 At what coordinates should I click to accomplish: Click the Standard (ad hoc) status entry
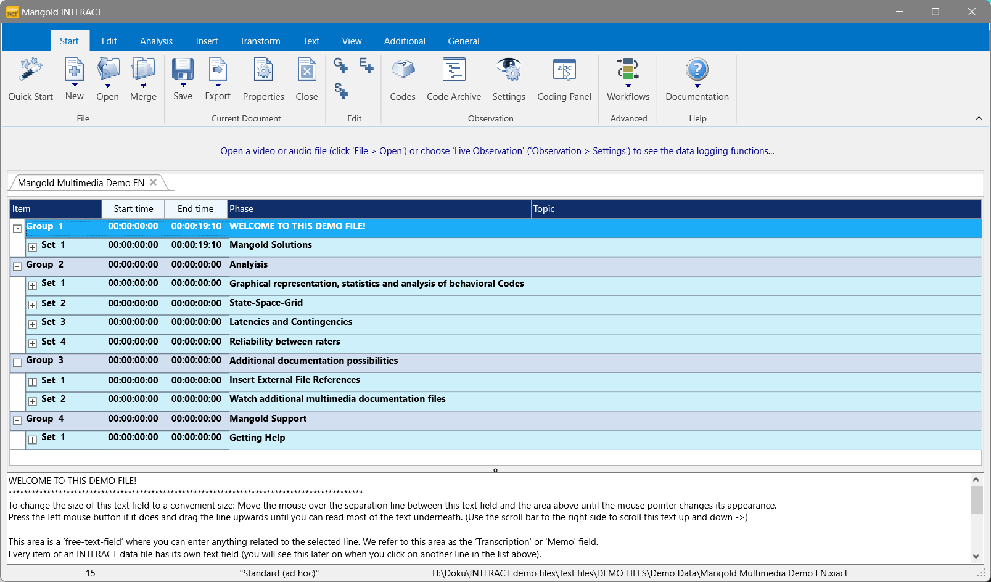click(279, 573)
